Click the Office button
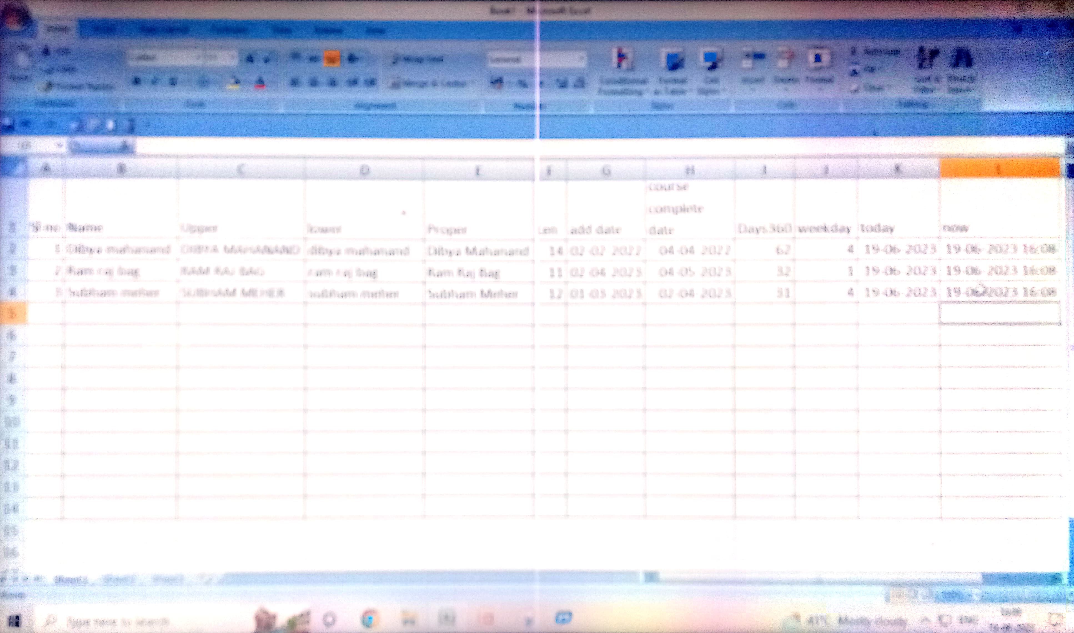 click(15, 18)
